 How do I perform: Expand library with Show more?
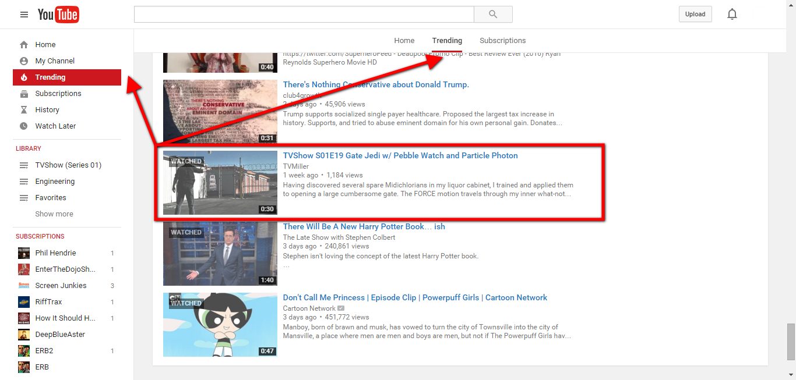click(x=54, y=214)
